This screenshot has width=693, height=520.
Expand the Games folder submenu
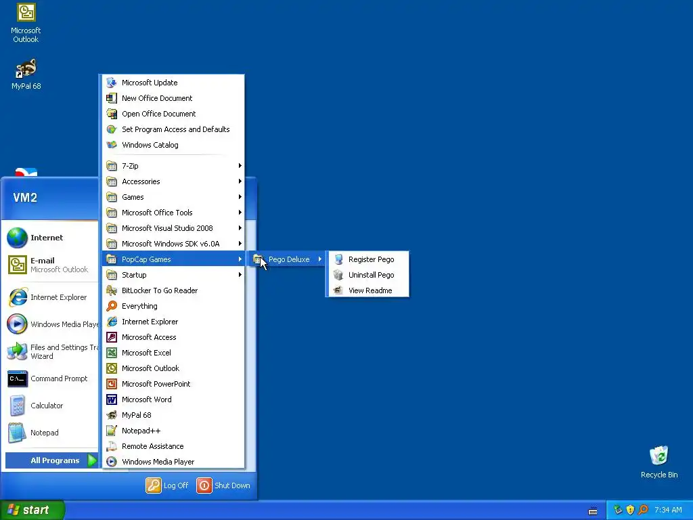tap(174, 197)
